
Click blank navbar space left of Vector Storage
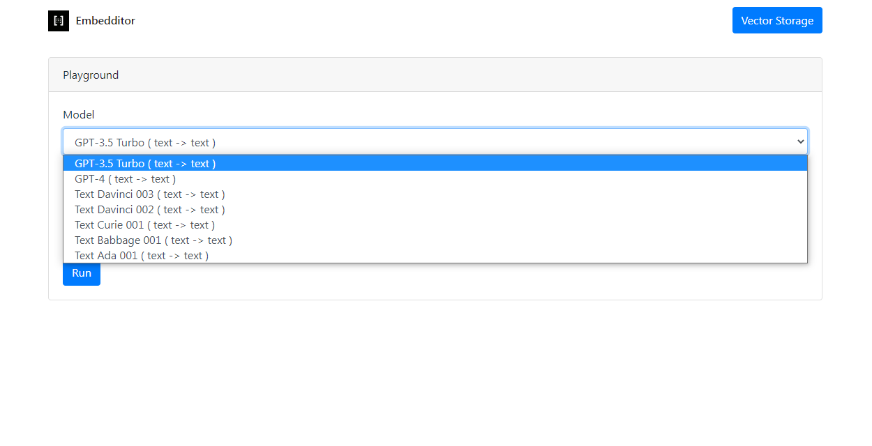[x=433, y=21]
